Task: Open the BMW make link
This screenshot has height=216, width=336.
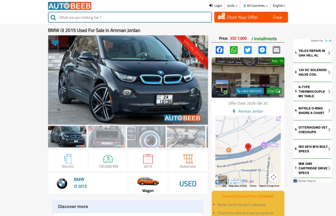Action: click(79, 179)
